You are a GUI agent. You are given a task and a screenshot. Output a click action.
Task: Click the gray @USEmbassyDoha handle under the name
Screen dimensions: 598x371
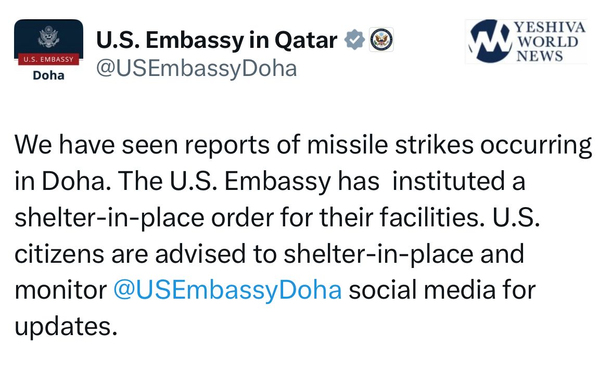[196, 68]
